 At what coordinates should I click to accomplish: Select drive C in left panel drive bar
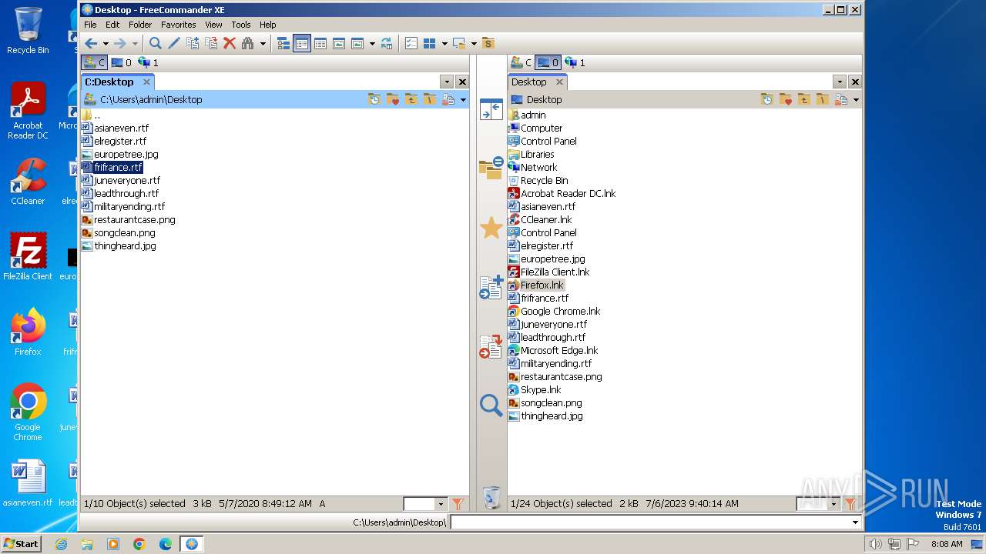click(x=94, y=62)
